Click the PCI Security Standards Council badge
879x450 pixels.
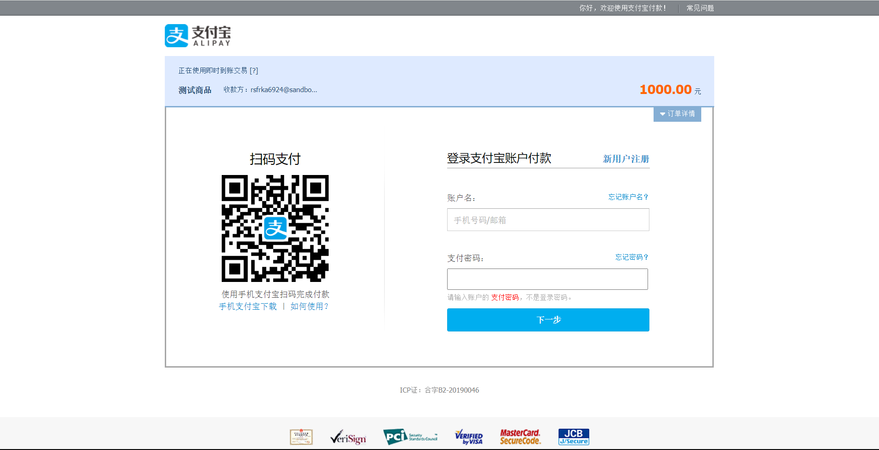tap(410, 437)
